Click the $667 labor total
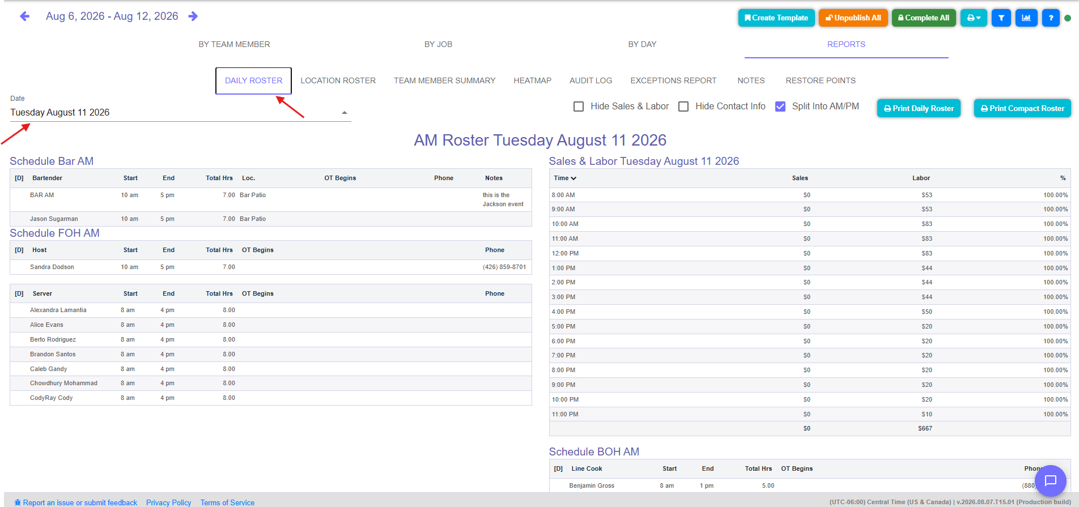1079x507 pixels. (x=925, y=428)
